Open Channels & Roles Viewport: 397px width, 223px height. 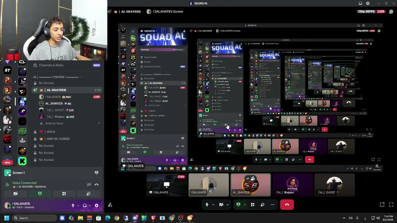click(67, 65)
